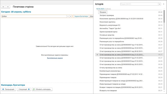Click the Следующий calendar arrow button
Viewport: 167px width, 94px height.
coord(24,89)
